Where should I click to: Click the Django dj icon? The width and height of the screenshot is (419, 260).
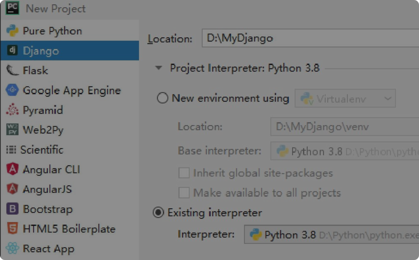(12, 51)
